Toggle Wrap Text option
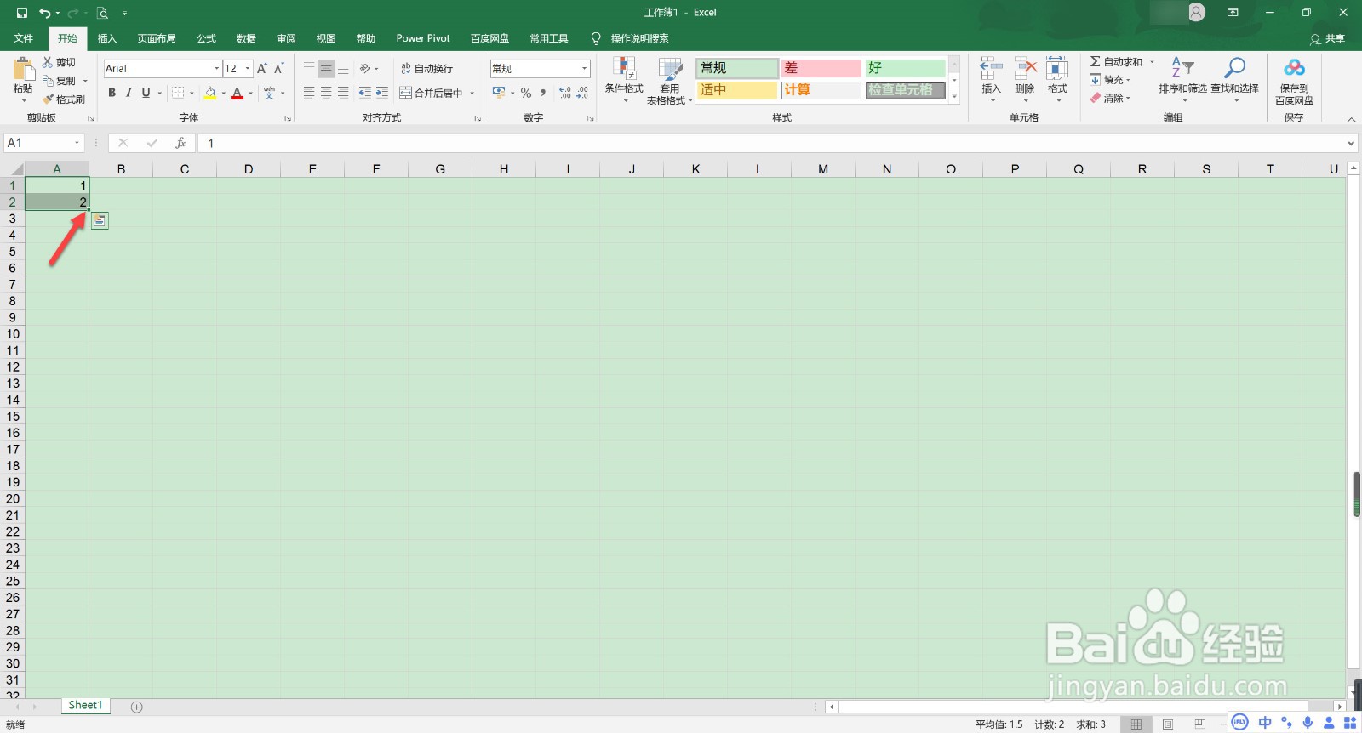This screenshot has height=733, width=1362. point(426,69)
